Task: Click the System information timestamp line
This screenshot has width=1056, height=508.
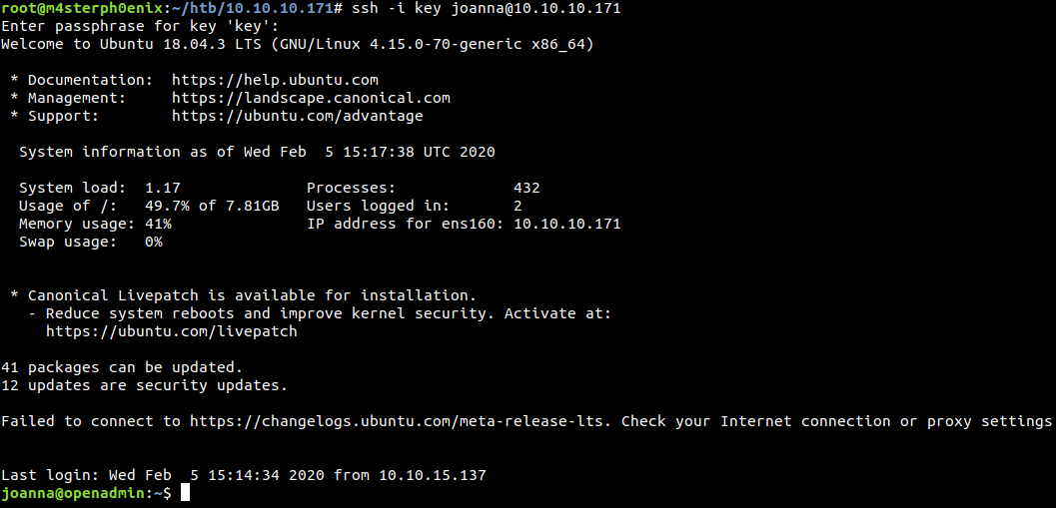Action: point(258,152)
